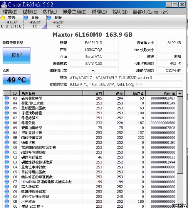Click status icon of row 0B 磁頭校準重試
The height and width of the screenshot is (208, 188).
(7, 137)
